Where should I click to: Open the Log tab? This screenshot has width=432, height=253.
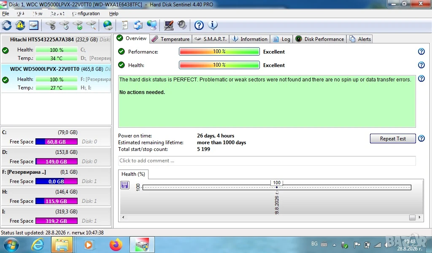pyautogui.click(x=281, y=39)
